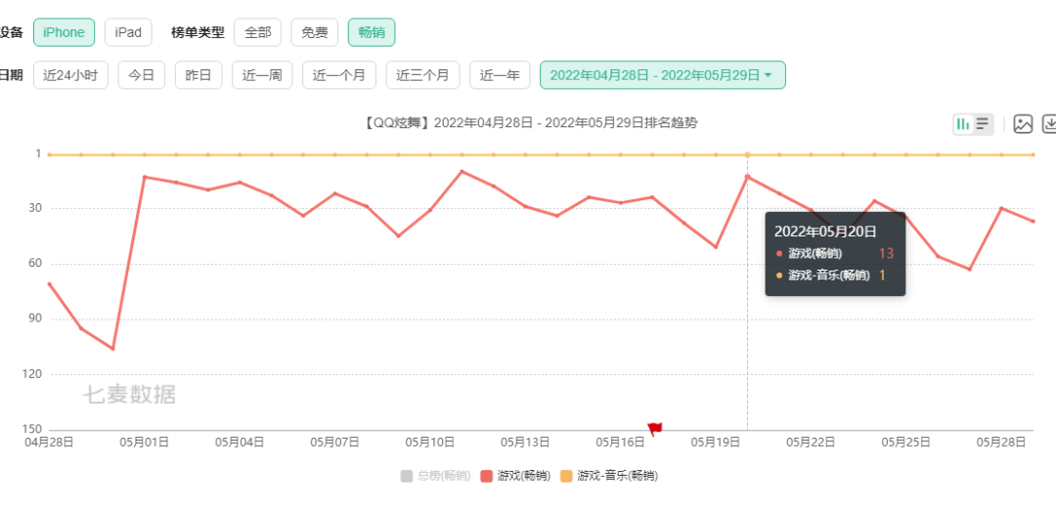Open the custom date range dropdown
Image resolution: width=1056 pixels, height=508 pixels.
(x=663, y=74)
